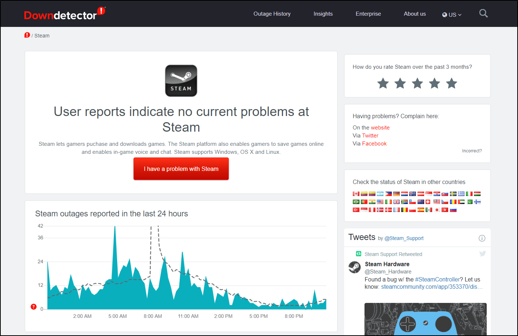This screenshot has height=336, width=518.
Task: Select the Brazil flag
Action: pyautogui.click(x=356, y=202)
